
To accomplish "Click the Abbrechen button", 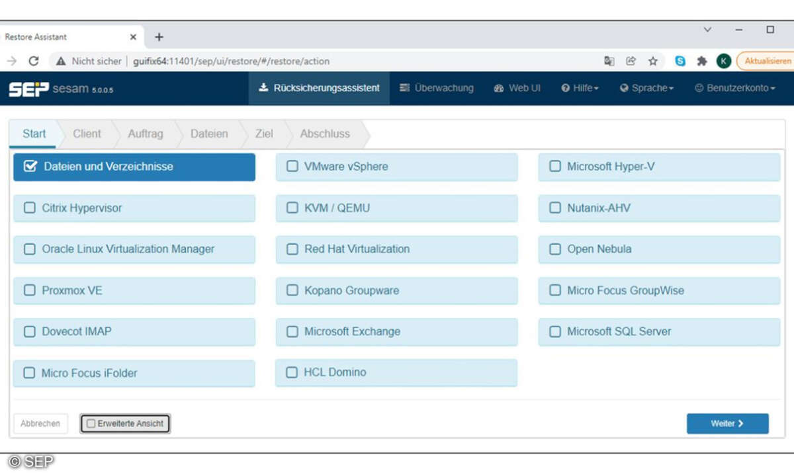I will (40, 424).
